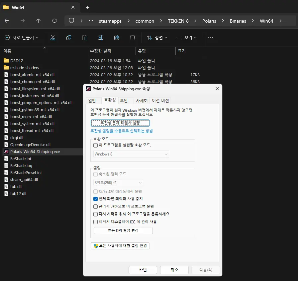Screen dimensions: 298x281
Task: Navigate to Binaries in the address bar
Action: pyautogui.click(x=238, y=21)
